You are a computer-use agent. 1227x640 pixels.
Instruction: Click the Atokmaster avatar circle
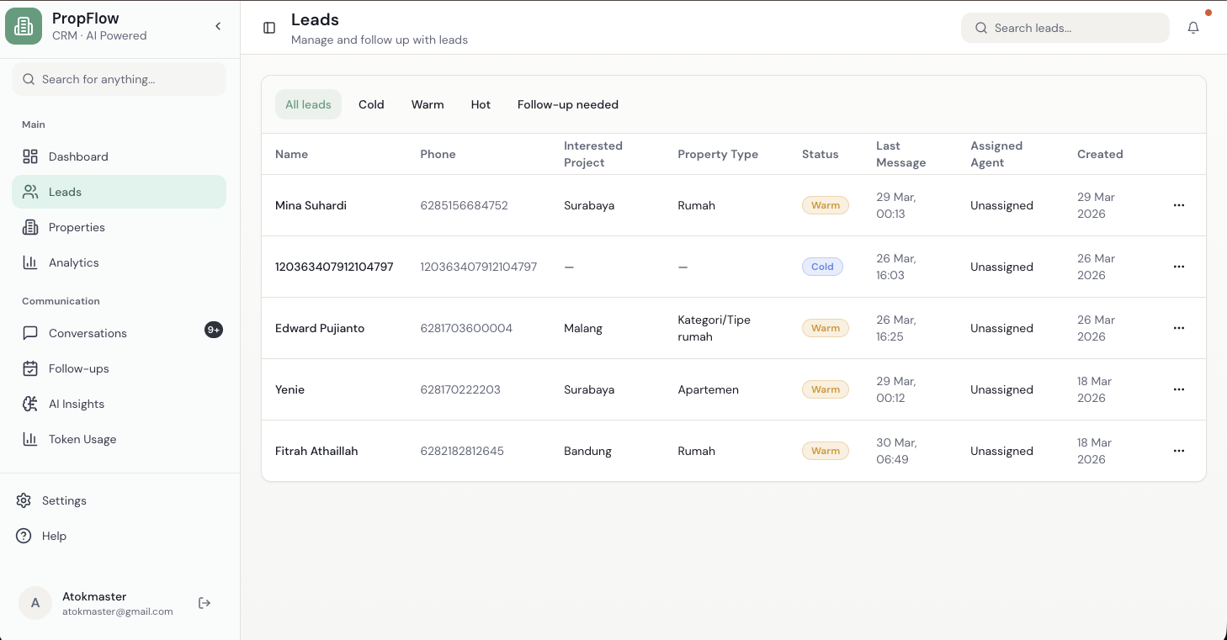click(35, 603)
